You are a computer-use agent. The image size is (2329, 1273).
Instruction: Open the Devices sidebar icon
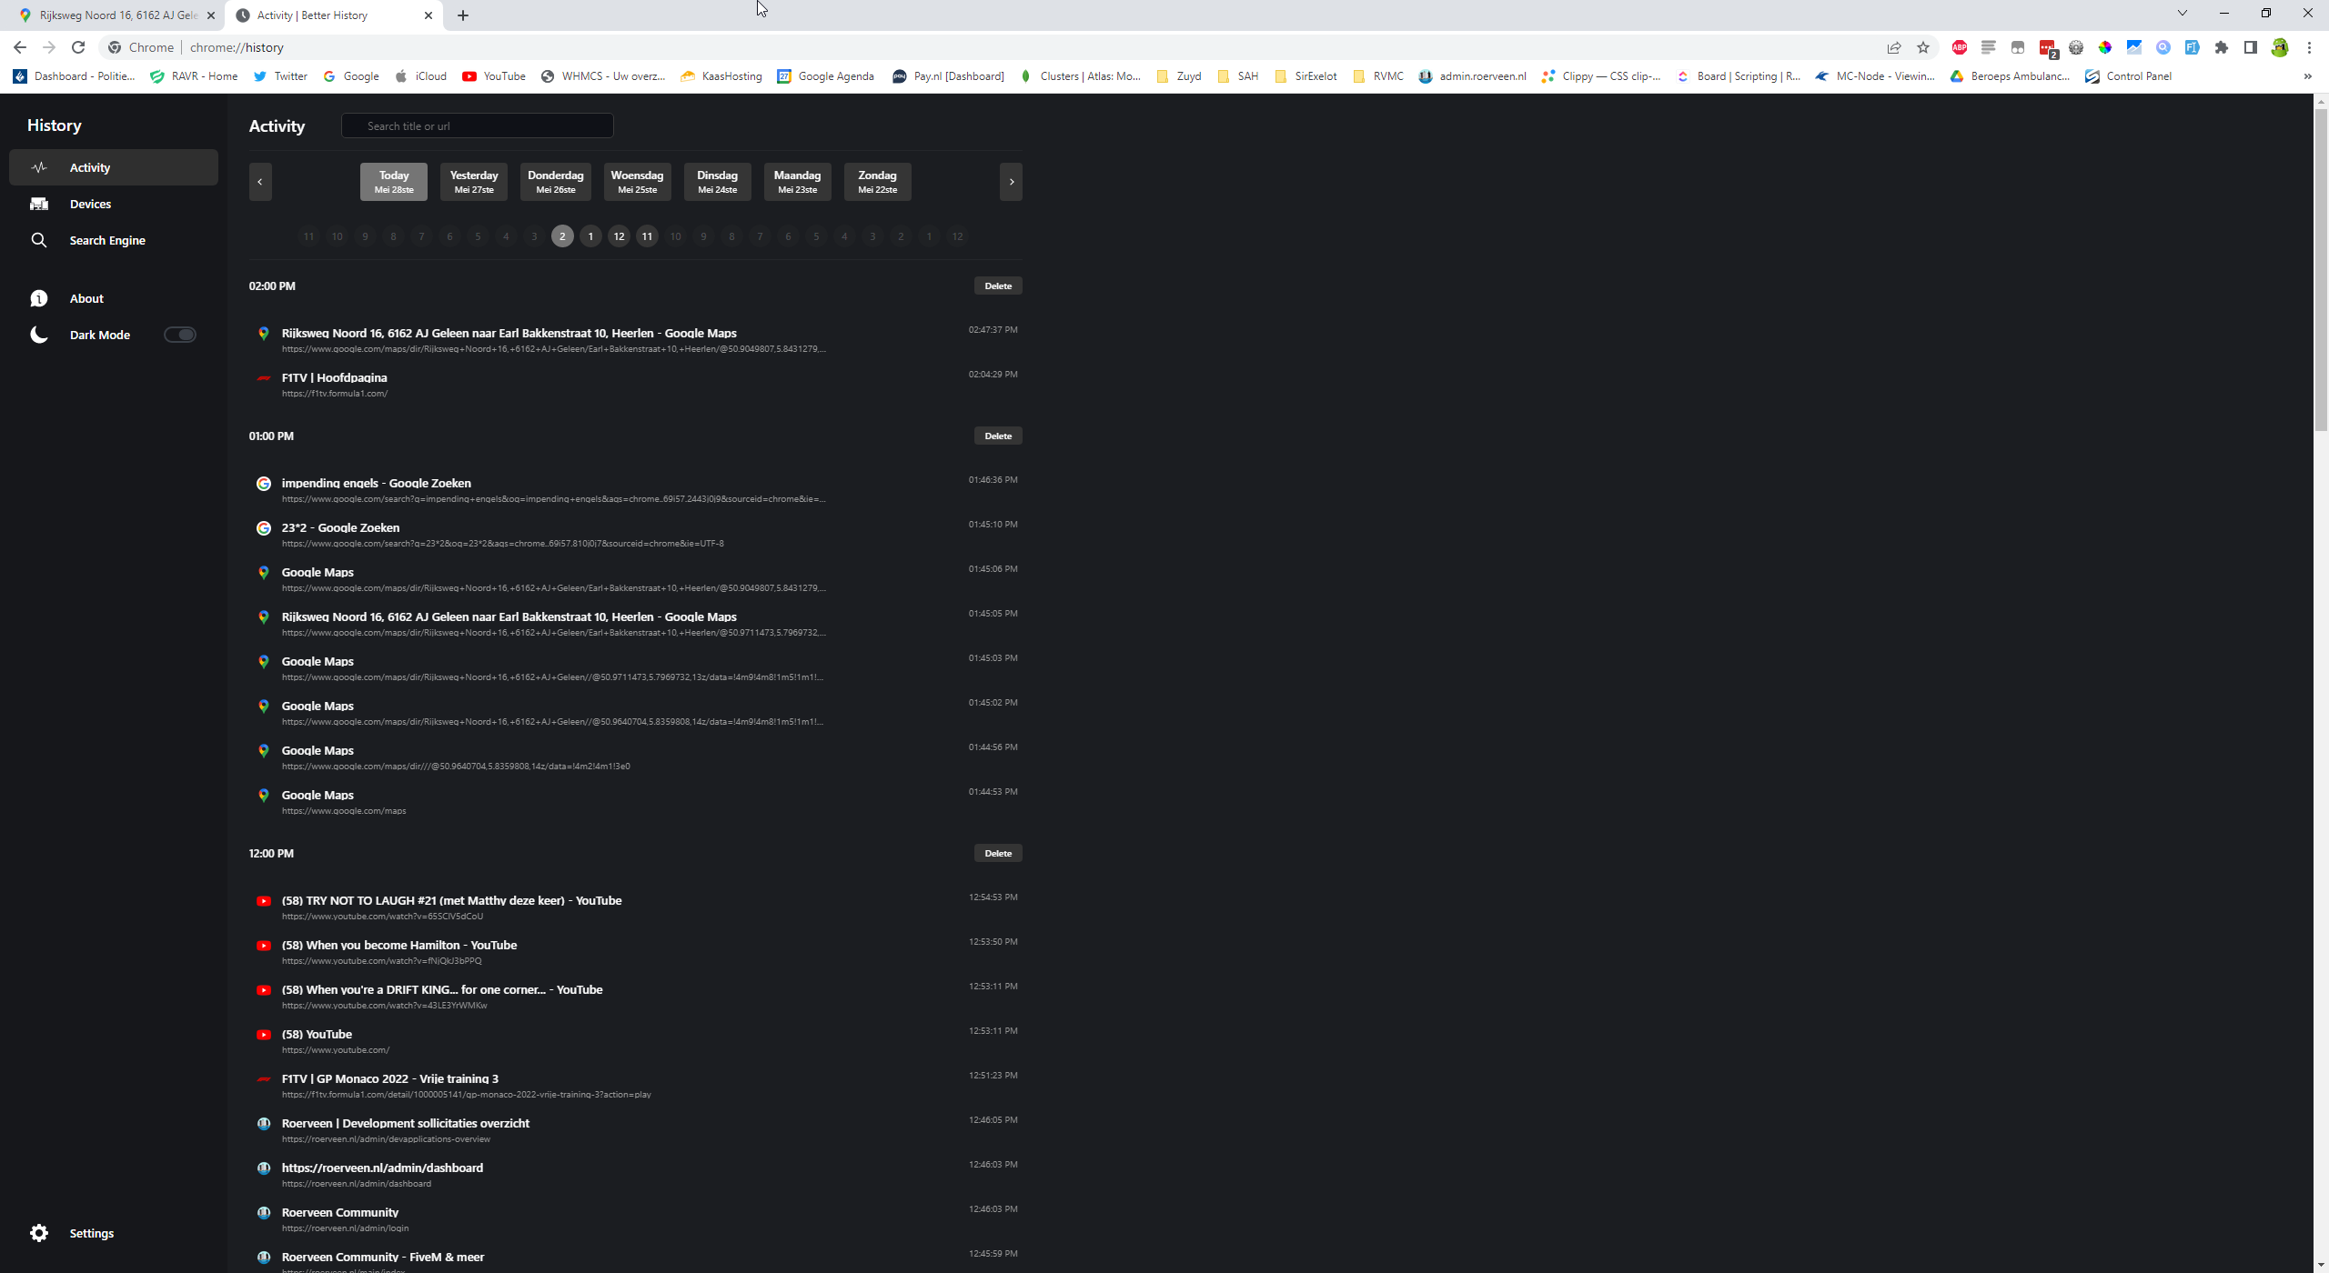tap(39, 204)
